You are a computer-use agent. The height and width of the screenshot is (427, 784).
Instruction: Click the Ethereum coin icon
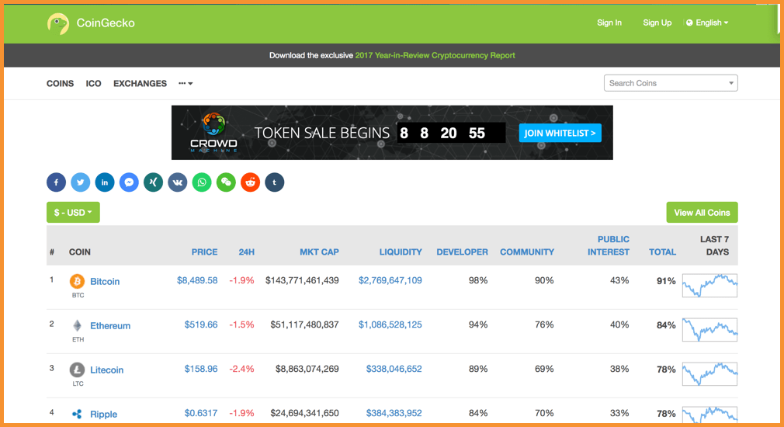[77, 325]
